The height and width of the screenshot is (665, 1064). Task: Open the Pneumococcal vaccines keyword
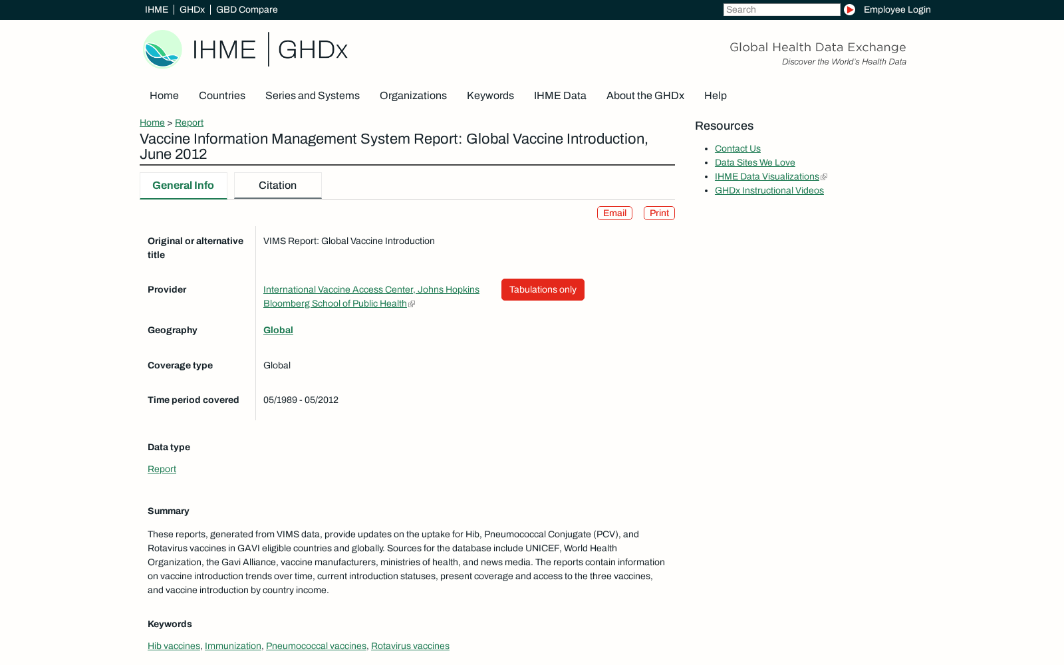click(316, 646)
